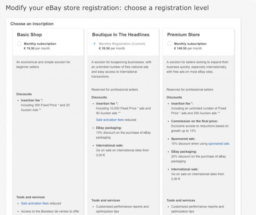Open sponsored ads link in Premium Store
Screen dimensions: 256x215
[218, 144]
